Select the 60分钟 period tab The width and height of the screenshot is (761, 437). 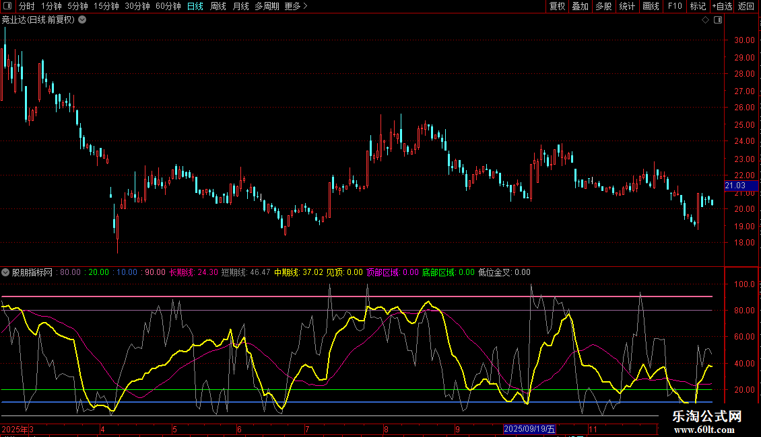(168, 6)
